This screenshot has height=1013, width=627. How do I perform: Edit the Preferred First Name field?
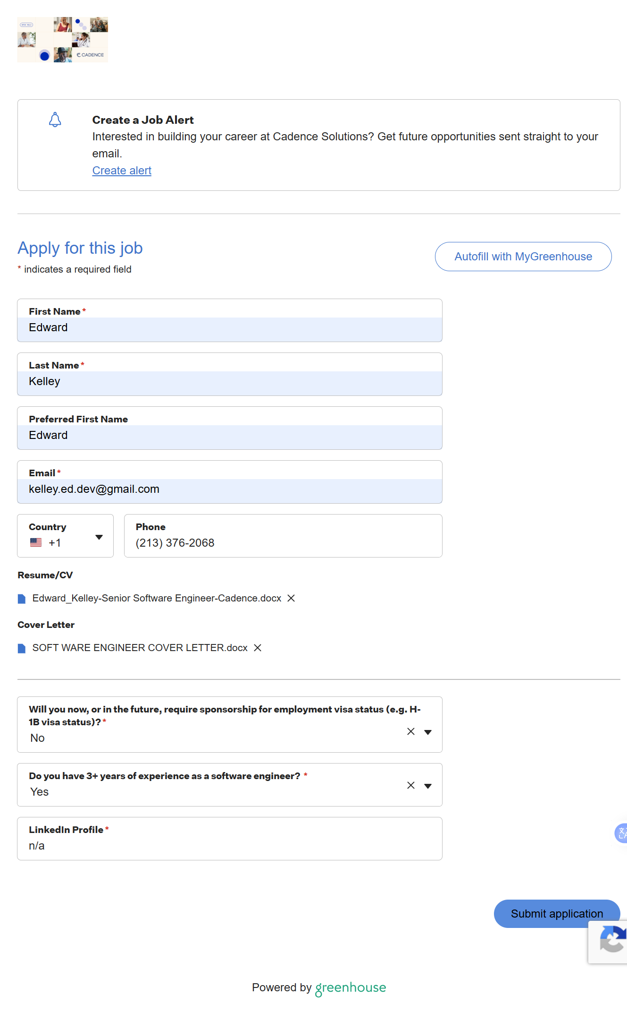tap(229, 436)
